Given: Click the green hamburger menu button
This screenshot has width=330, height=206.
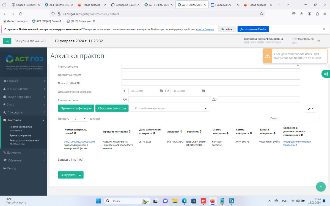Looking at the screenshot, I should point(7,41).
